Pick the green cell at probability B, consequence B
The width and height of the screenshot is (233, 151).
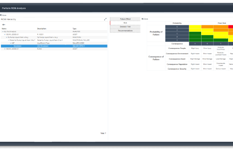[207, 37]
